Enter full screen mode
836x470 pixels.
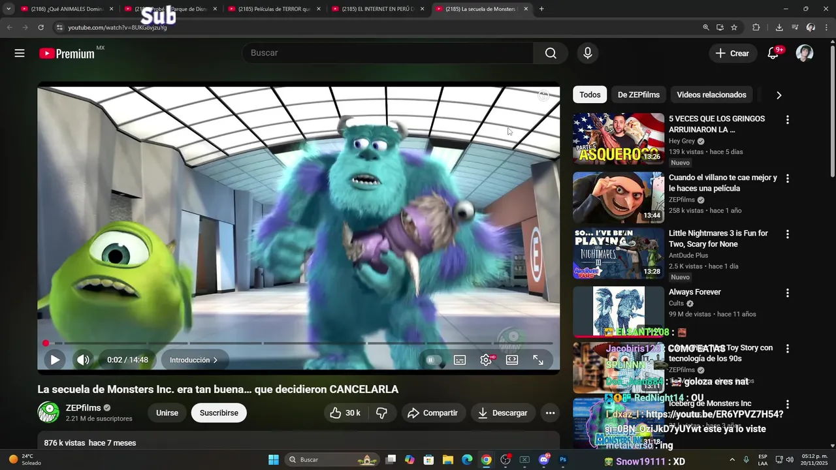[538, 360]
